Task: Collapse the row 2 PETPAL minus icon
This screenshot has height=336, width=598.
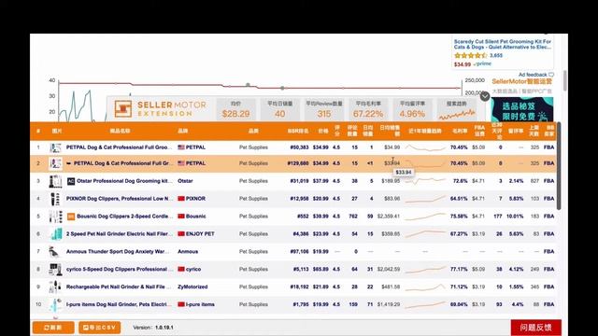Action: [x=68, y=163]
